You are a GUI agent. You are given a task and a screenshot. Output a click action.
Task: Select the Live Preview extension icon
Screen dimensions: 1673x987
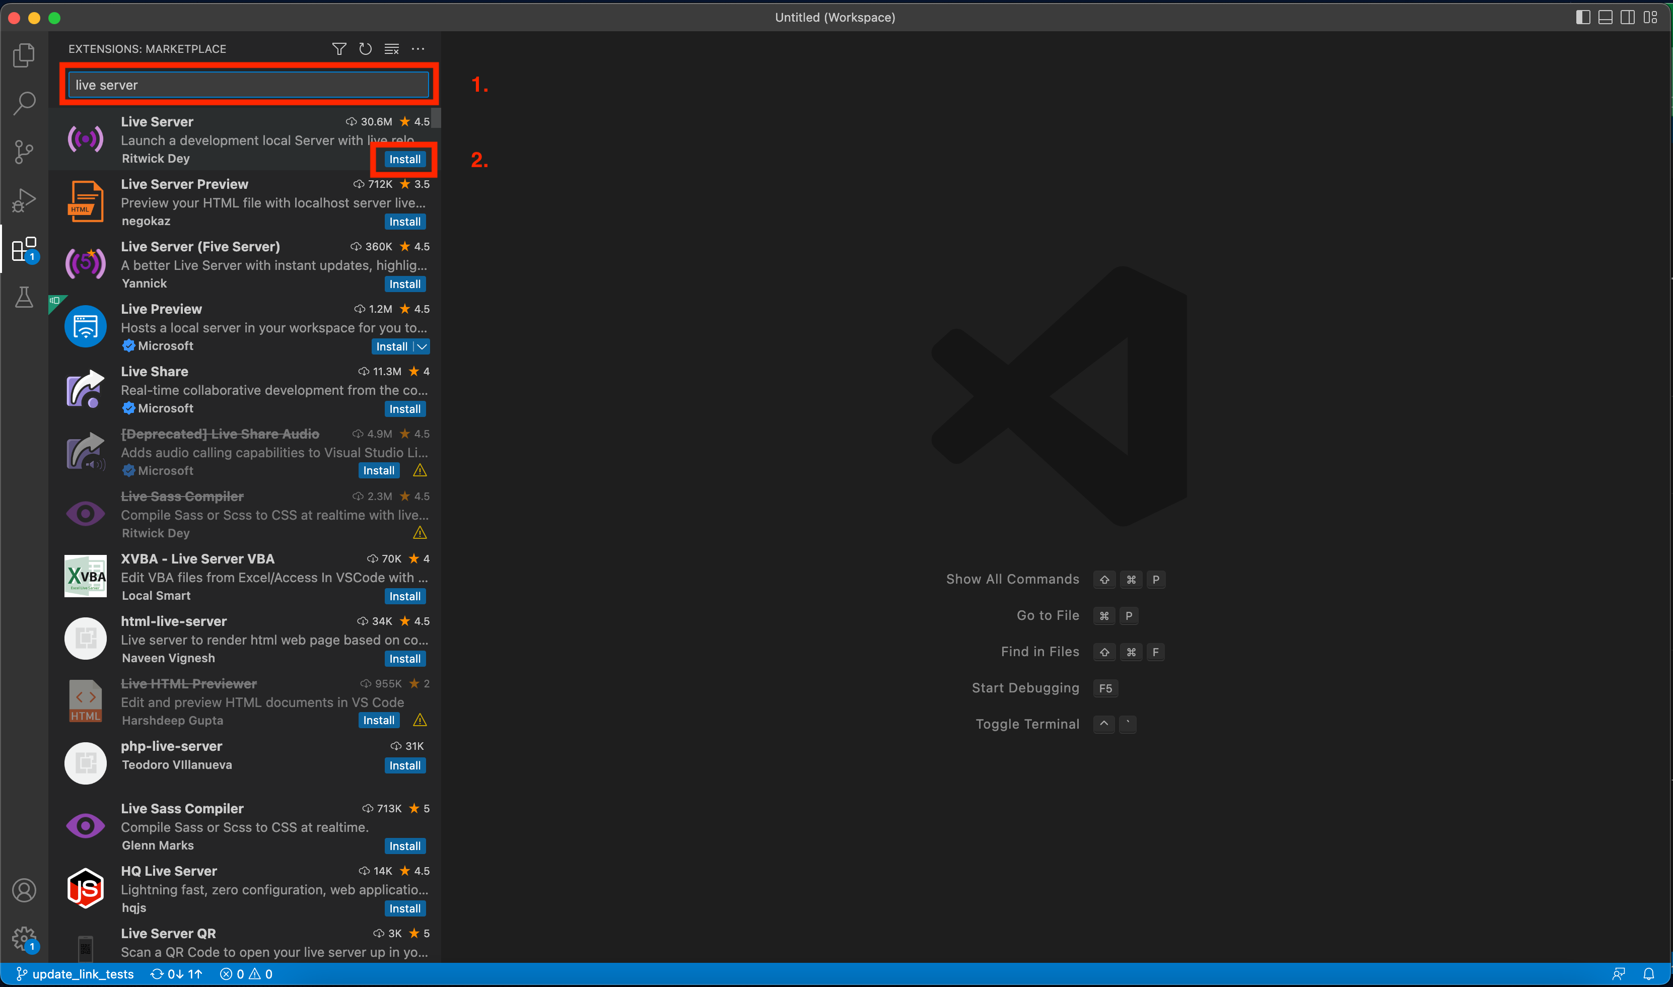tap(85, 326)
